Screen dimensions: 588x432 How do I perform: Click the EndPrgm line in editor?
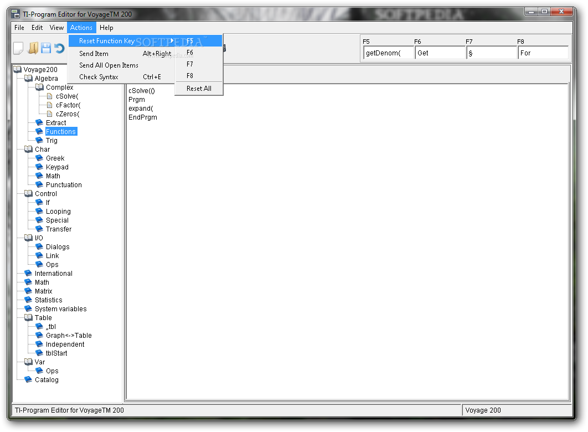tap(143, 117)
